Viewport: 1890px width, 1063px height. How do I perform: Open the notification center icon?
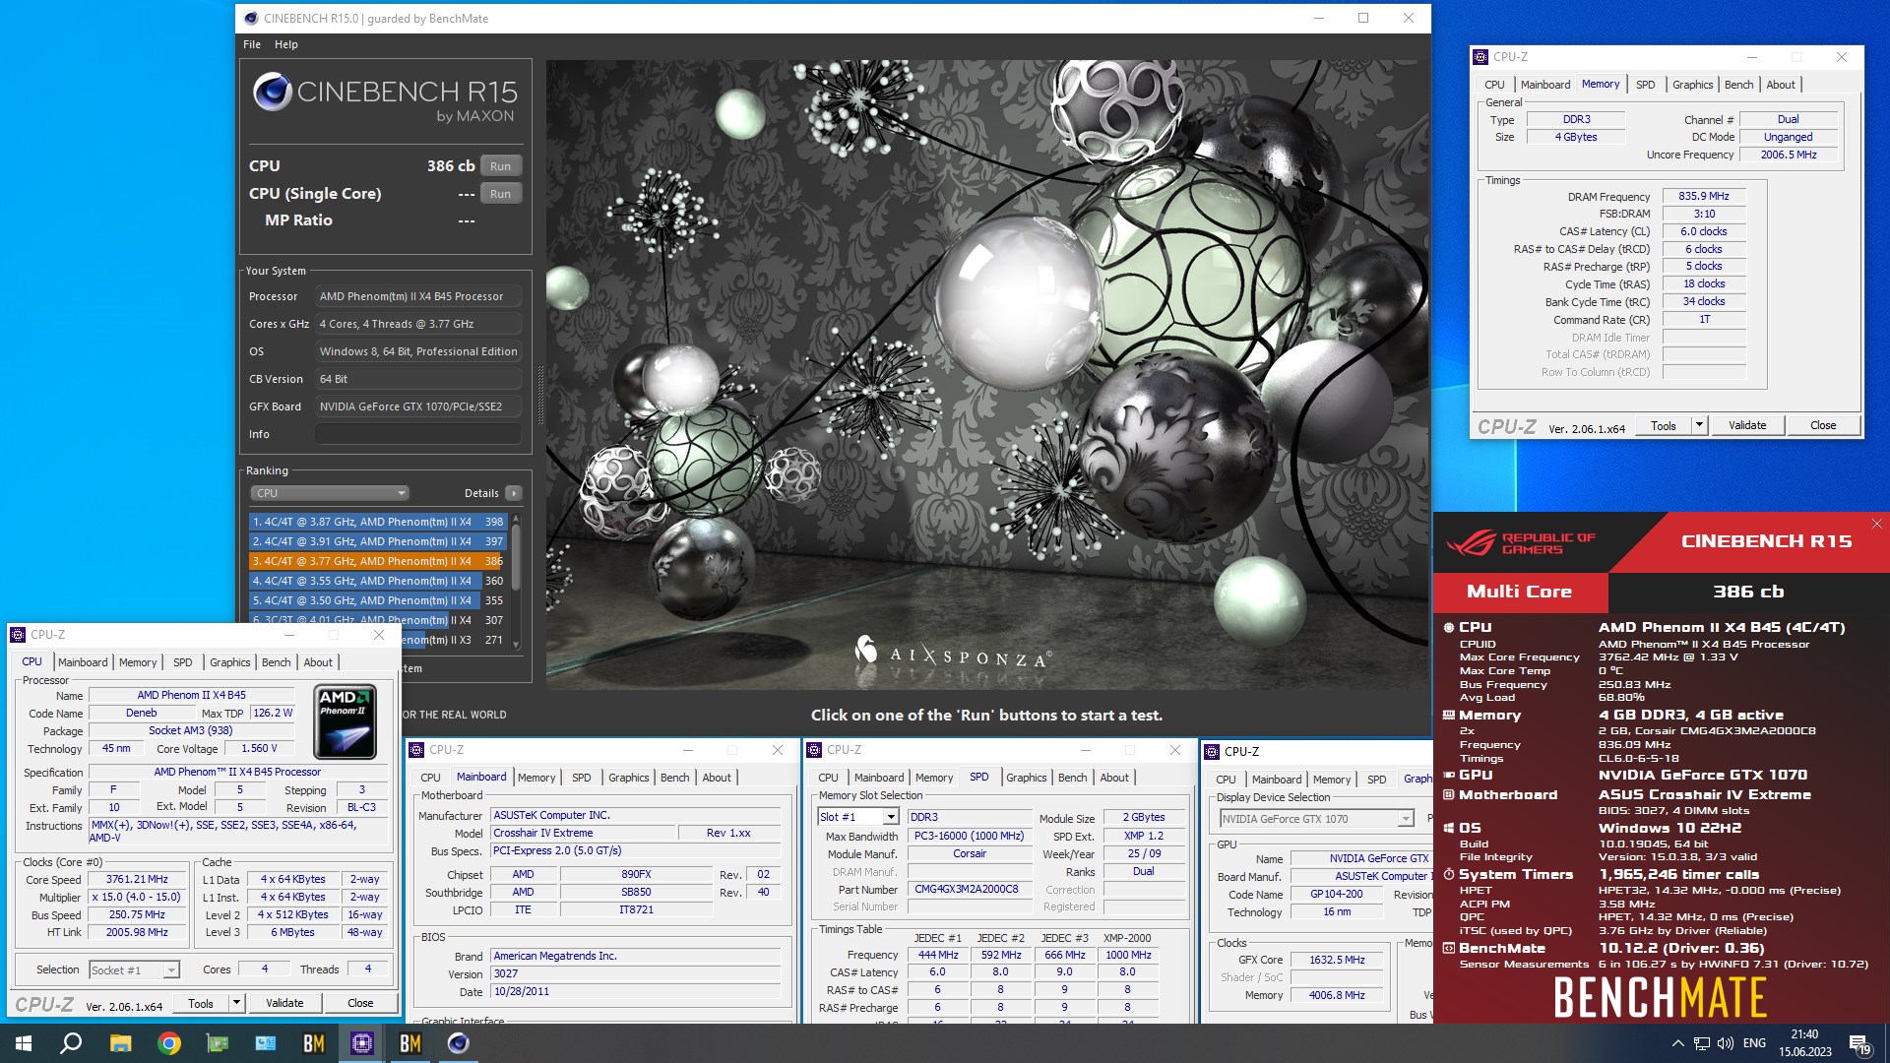tap(1859, 1043)
